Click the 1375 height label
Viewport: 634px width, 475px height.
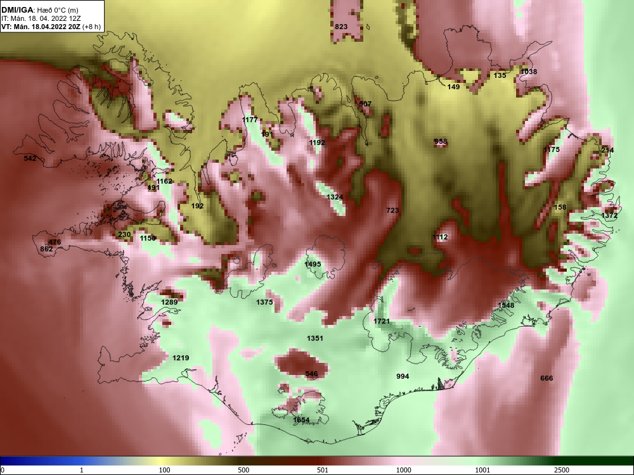[x=264, y=302]
